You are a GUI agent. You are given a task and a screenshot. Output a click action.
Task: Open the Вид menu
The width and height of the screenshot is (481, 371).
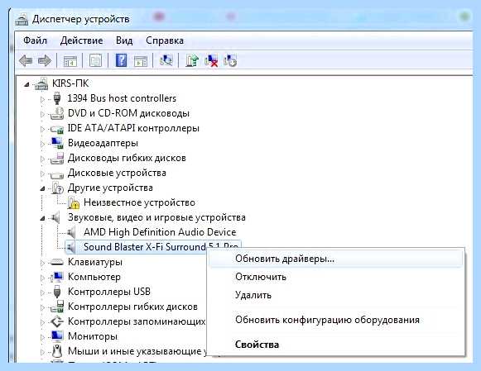[124, 40]
